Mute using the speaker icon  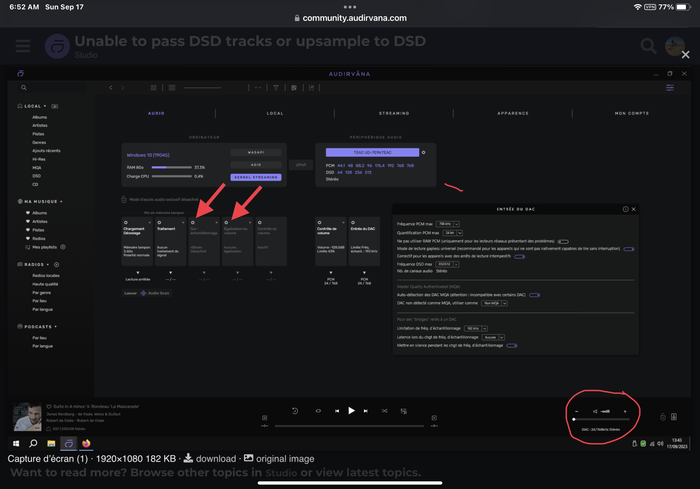point(595,412)
